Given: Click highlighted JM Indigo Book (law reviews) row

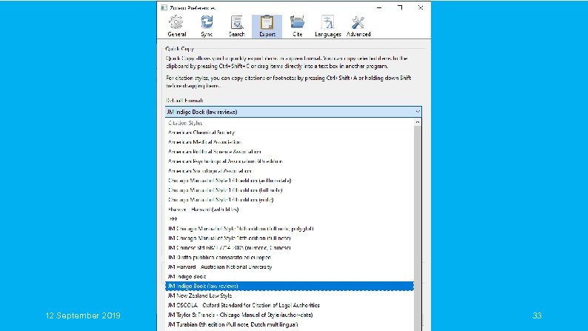Looking at the screenshot, I should 289,286.
